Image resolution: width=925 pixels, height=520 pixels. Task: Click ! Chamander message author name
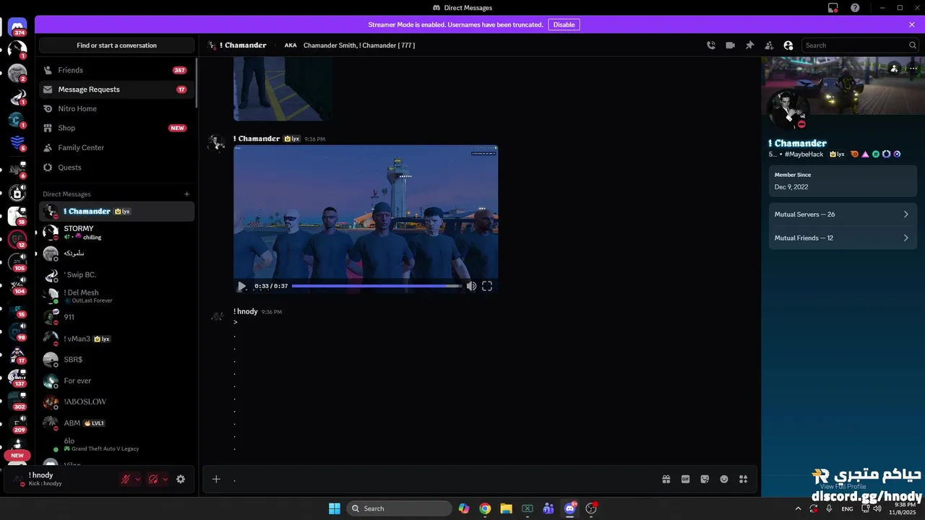coord(257,139)
